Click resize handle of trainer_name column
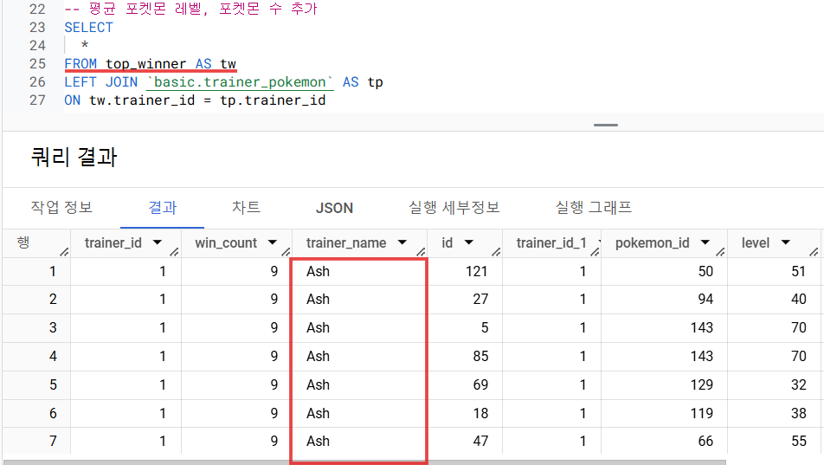Screen dimensions: 824x465 [x=421, y=252]
